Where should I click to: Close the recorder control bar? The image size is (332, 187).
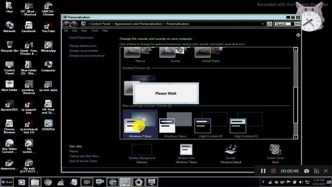point(326,171)
